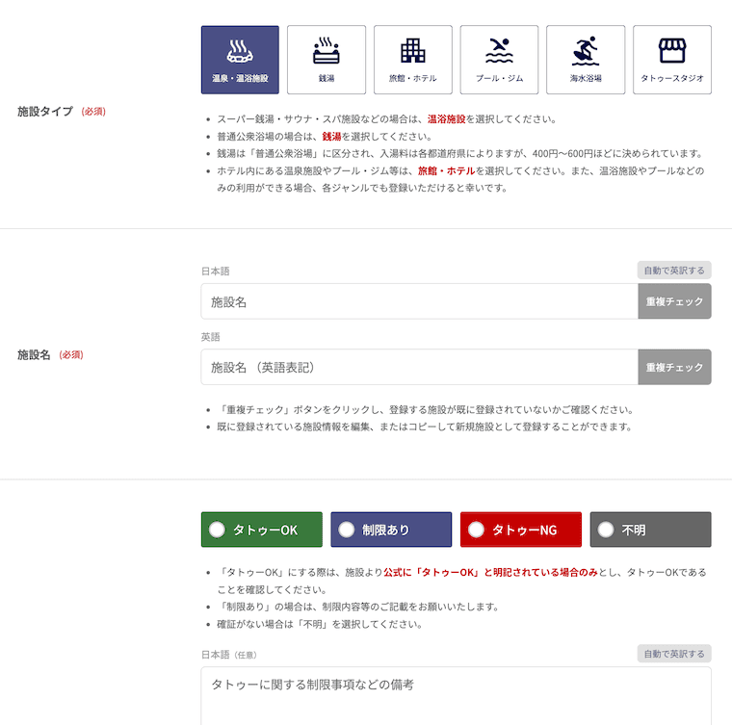Select the 温泉・温浴施設 hot spring icon
This screenshot has height=725, width=732.
[x=240, y=51]
